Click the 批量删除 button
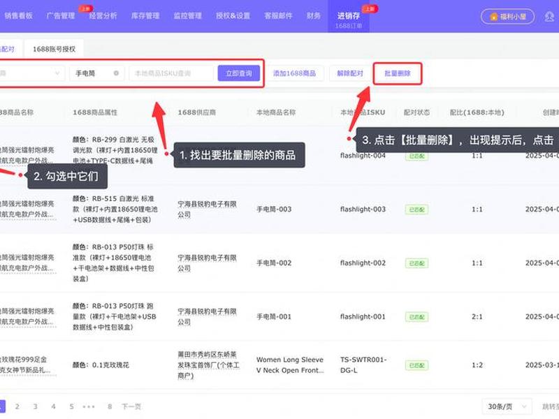Image resolution: width=559 pixels, height=419 pixels. 398,73
